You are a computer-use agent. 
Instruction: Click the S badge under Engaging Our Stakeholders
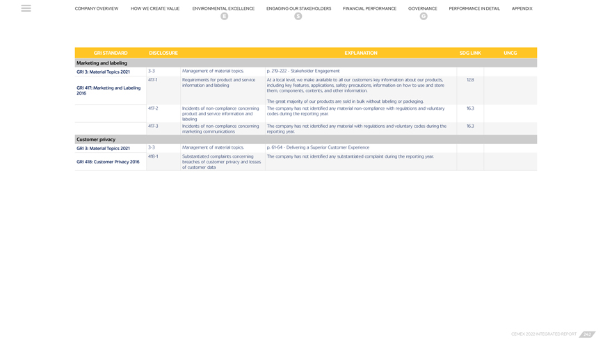298,16
